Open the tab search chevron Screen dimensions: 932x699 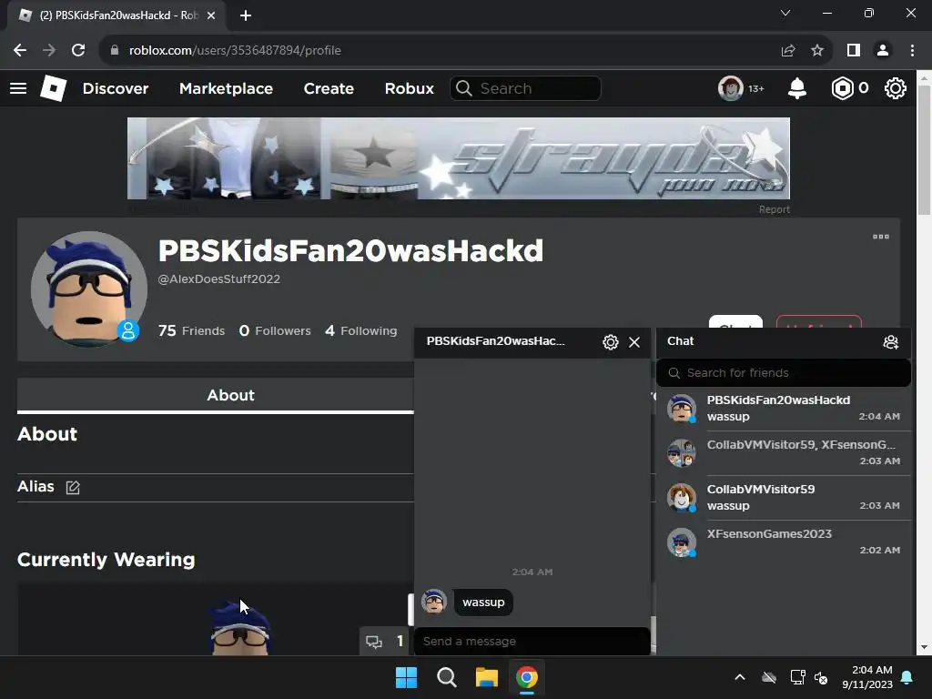click(x=785, y=13)
